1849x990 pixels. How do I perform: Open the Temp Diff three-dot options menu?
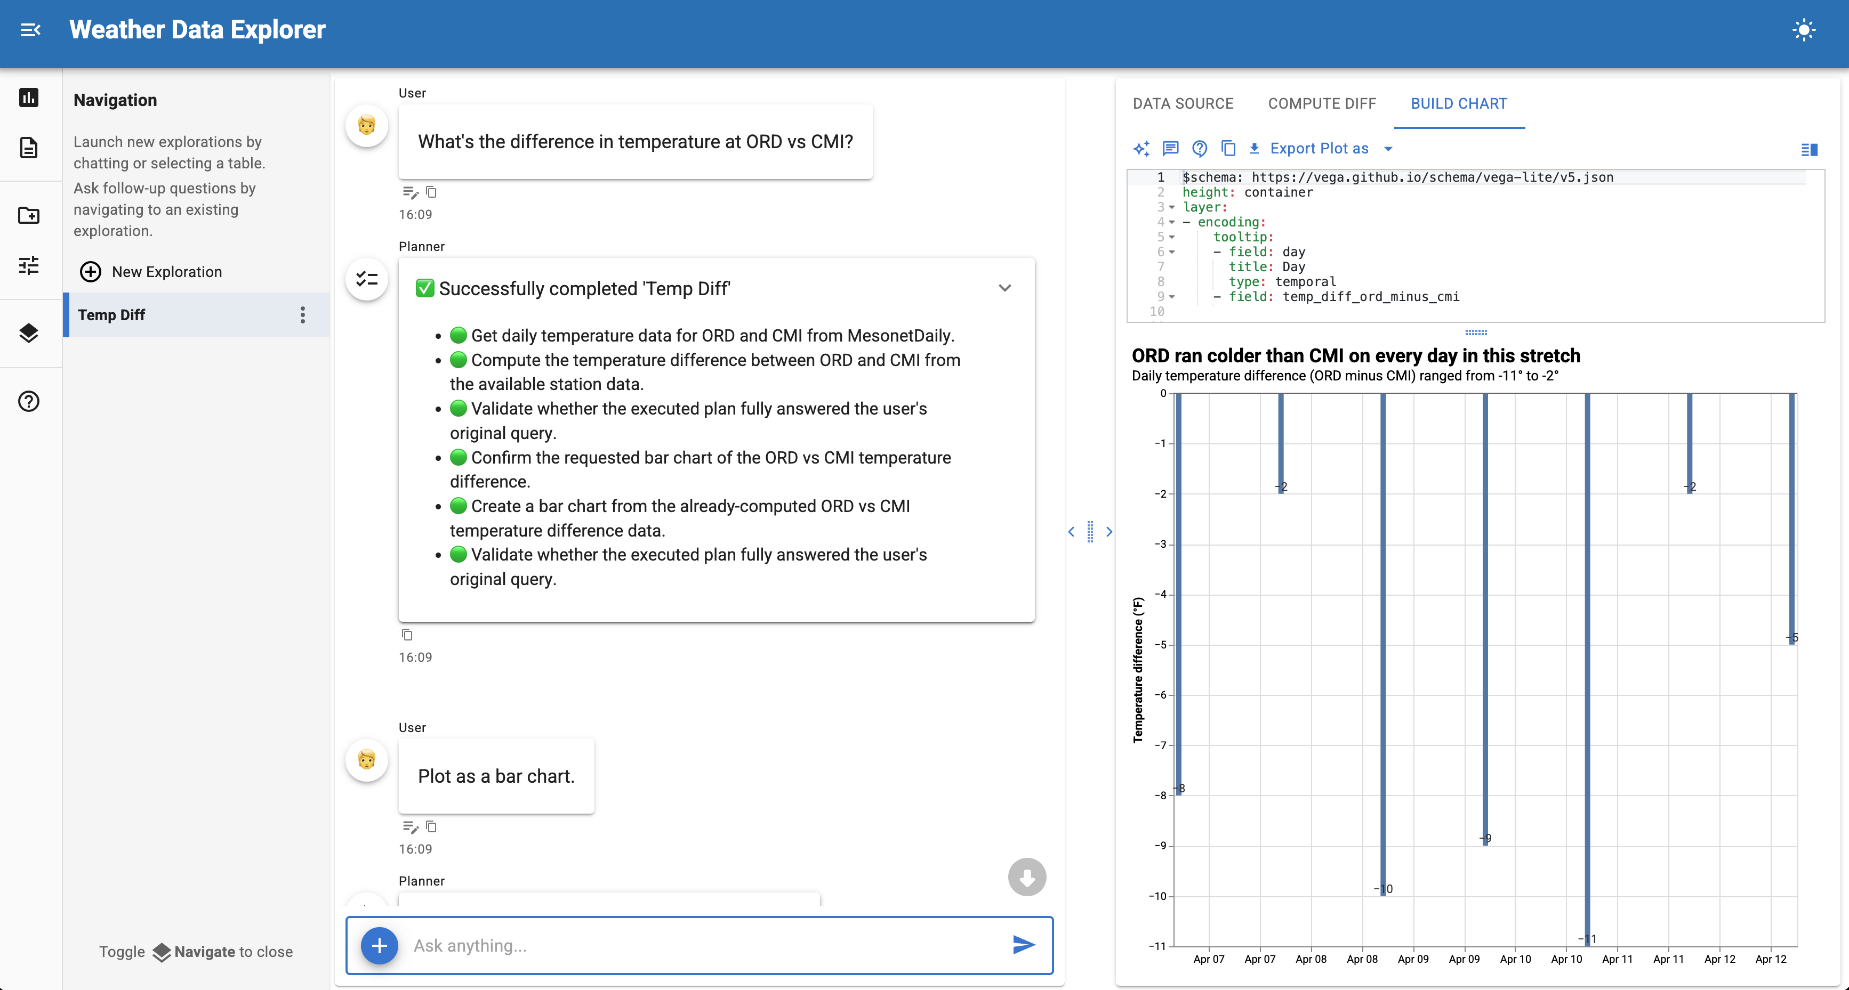tap(302, 315)
